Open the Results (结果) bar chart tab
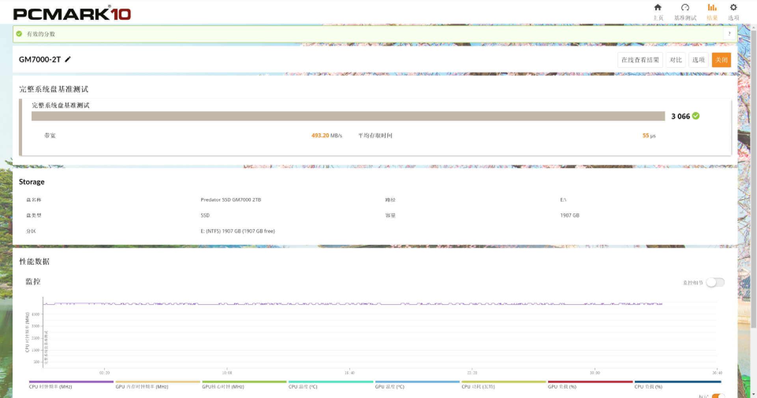This screenshot has width=757, height=398. (x=712, y=12)
